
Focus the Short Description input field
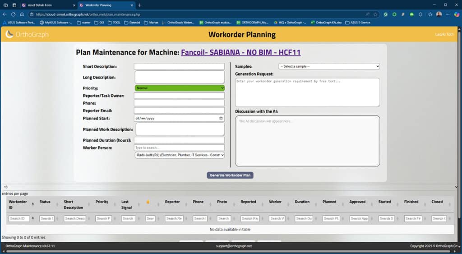(x=179, y=67)
